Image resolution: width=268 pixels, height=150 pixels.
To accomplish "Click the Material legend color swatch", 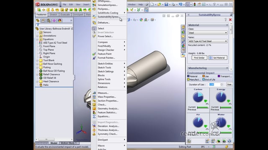I will [188, 76].
